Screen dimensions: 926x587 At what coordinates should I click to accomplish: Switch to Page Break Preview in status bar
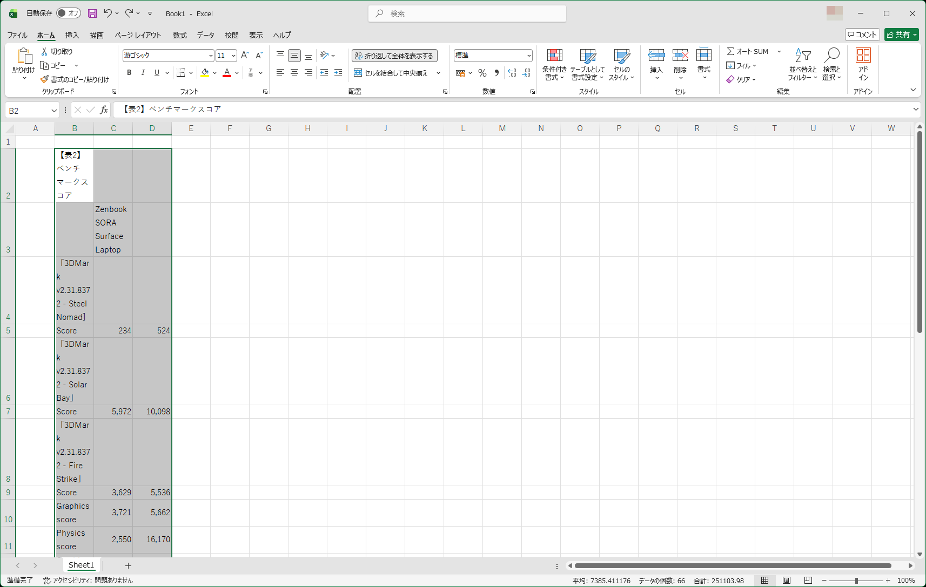(808, 581)
